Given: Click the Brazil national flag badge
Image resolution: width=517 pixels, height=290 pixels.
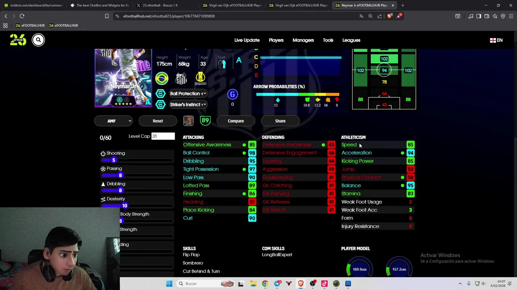Looking at the screenshot, I should (162, 78).
